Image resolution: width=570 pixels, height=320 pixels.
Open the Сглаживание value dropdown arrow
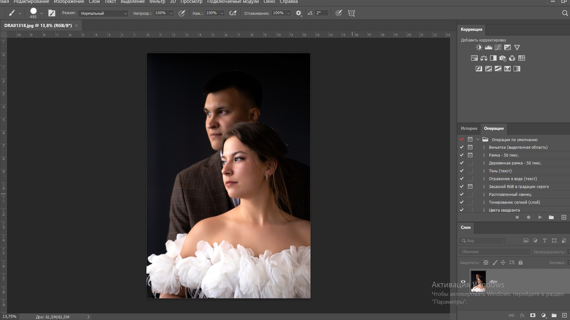tap(288, 13)
